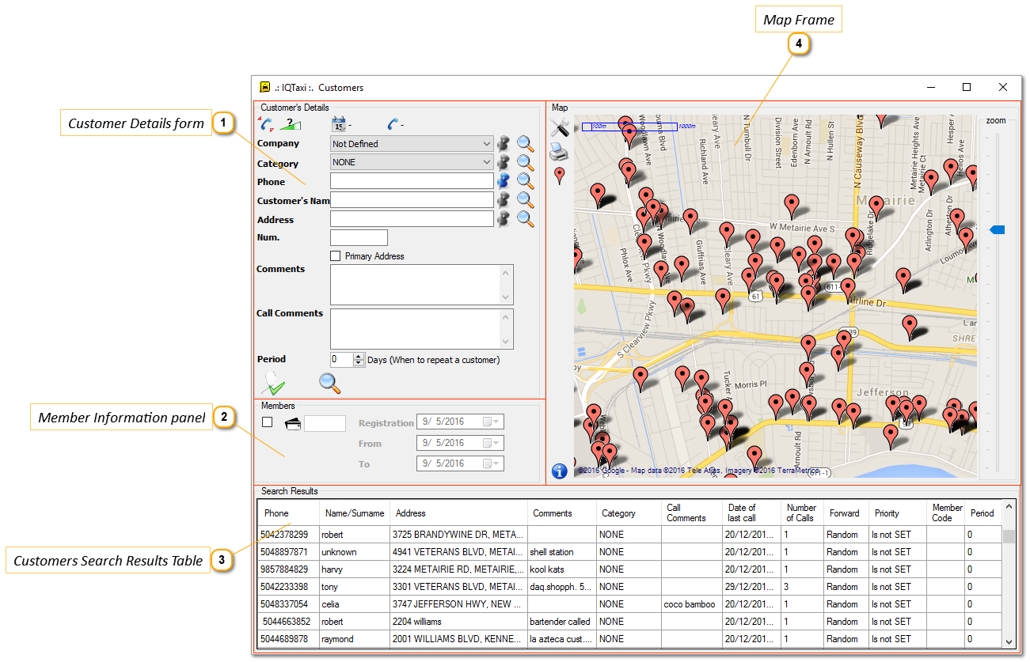Image resolution: width=1030 pixels, height=662 pixels.
Task: Click the green question-mark priority icon
Action: coord(291,123)
